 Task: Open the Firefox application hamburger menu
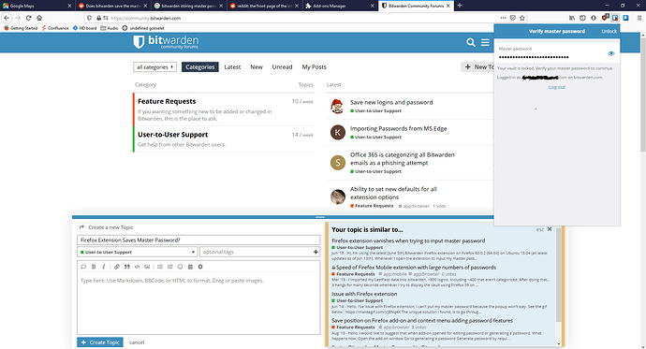[639, 18]
